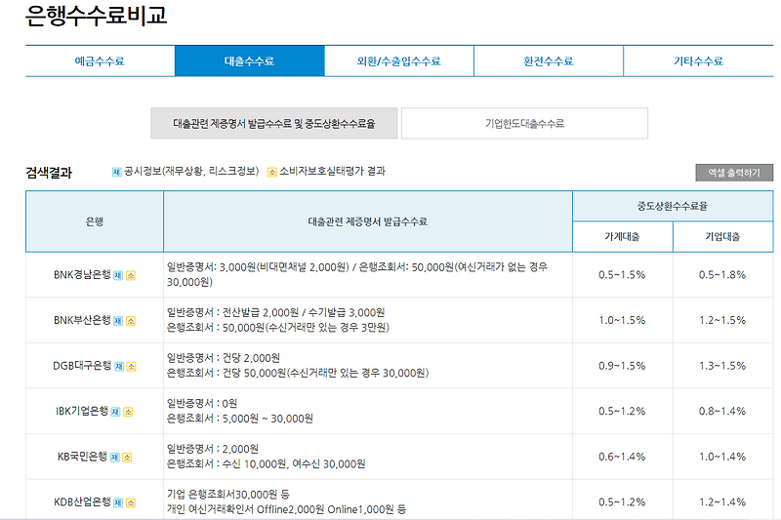Click KDB산업은행 기업대출 rate 1.2~1.4%
781x520 pixels.
[x=722, y=501]
